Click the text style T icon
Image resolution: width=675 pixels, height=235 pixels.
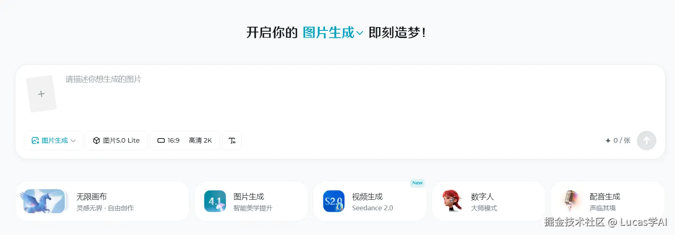[232, 141]
